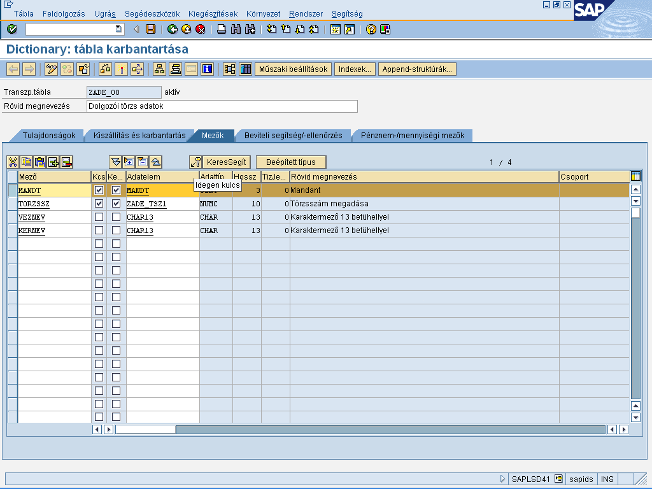Collapse all includes in fields table
This screenshot has height=489, width=652.
point(155,162)
